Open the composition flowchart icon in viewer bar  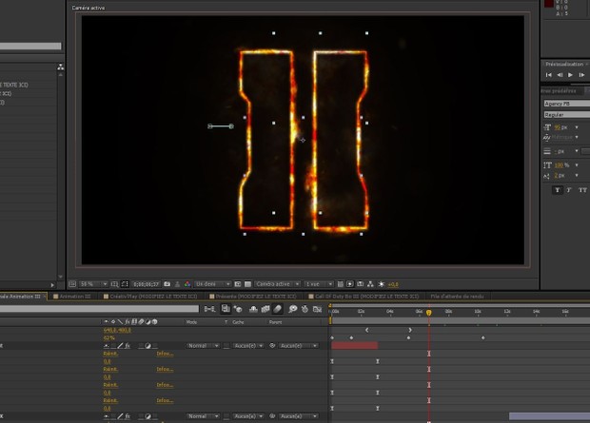point(370,284)
